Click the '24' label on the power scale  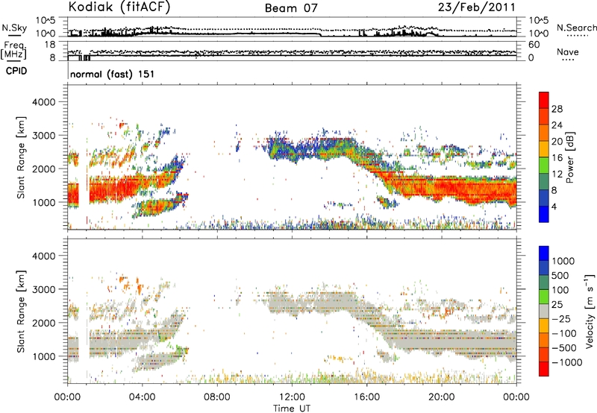click(x=557, y=125)
